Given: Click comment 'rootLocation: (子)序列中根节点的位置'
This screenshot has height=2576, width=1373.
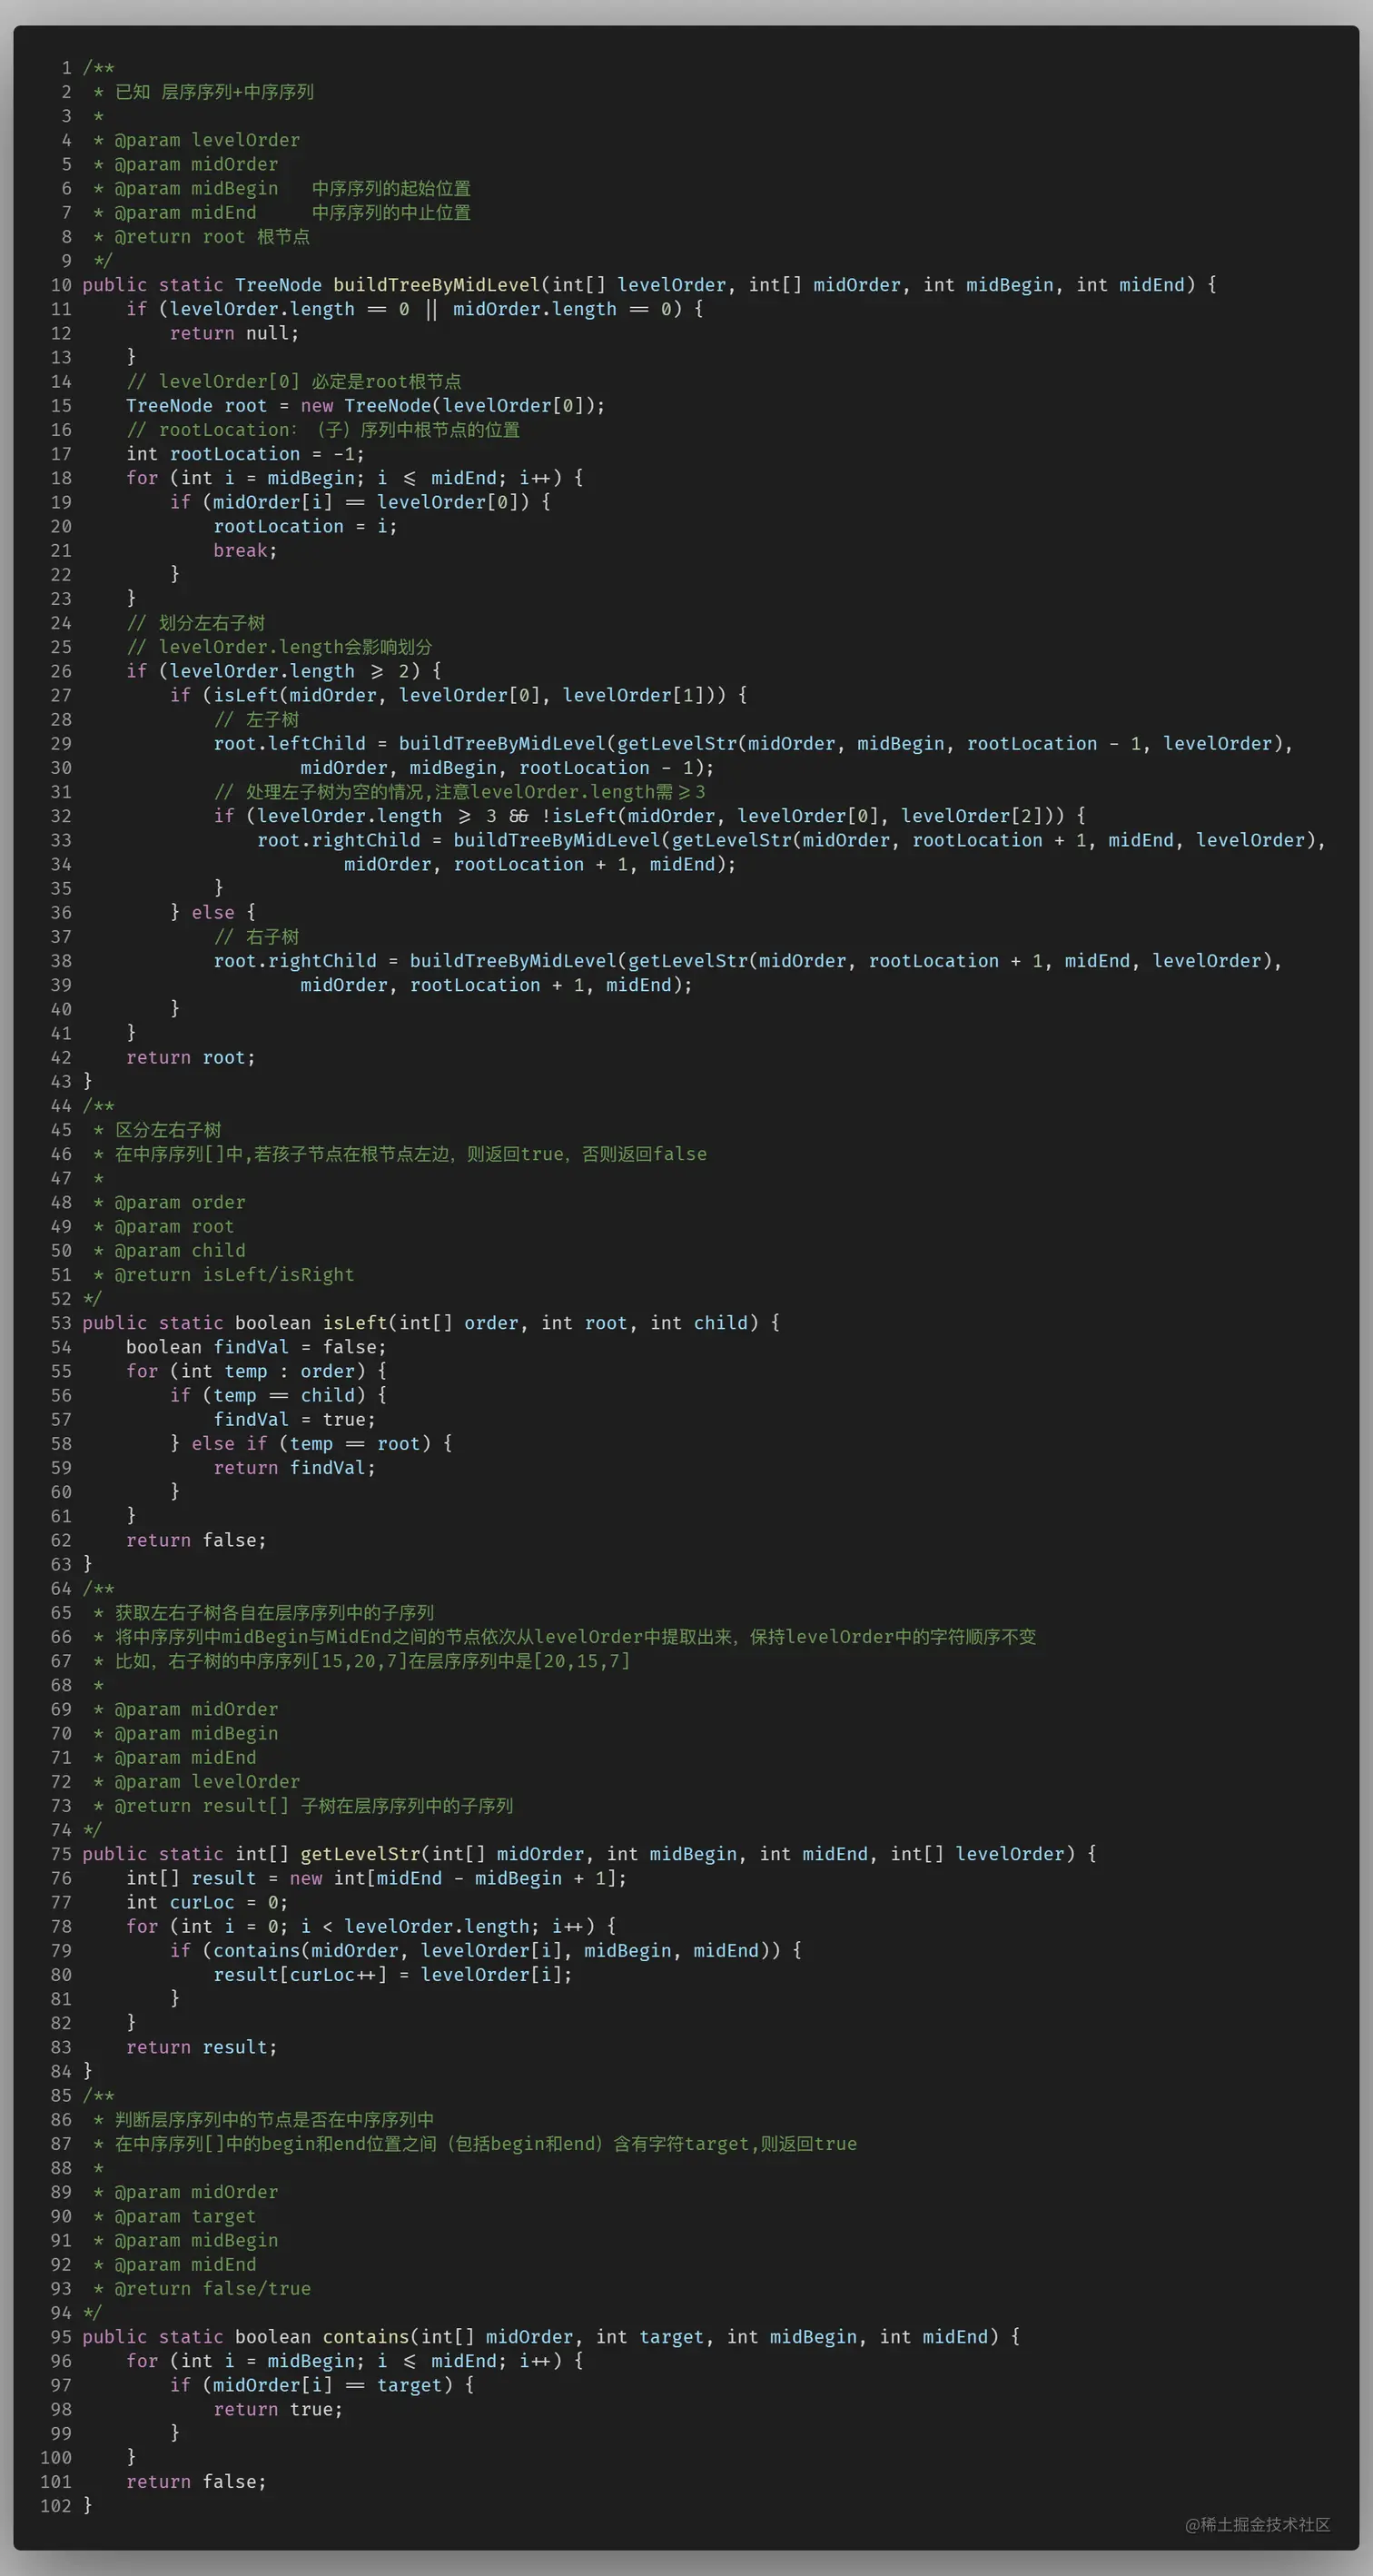Looking at the screenshot, I should (323, 430).
